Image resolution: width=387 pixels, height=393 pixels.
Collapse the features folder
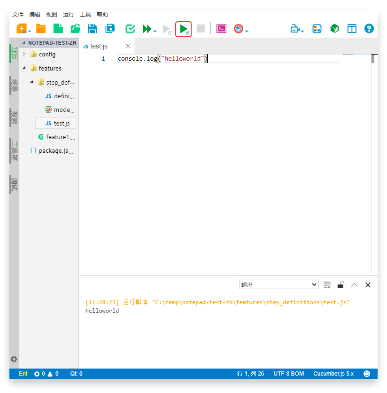[25, 68]
